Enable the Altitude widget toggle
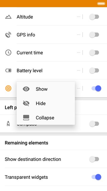The height and width of the screenshot is (191, 107). click(94, 17)
